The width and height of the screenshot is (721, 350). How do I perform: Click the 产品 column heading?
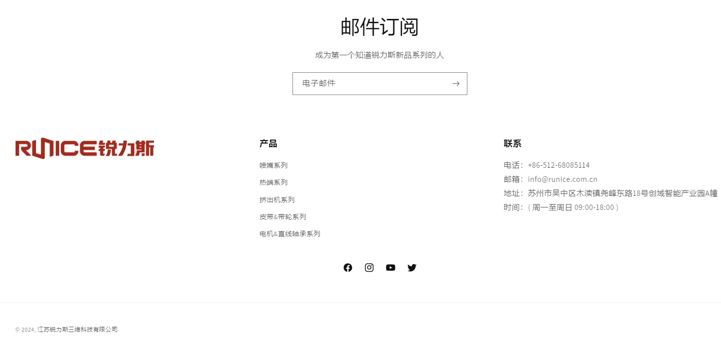(268, 143)
